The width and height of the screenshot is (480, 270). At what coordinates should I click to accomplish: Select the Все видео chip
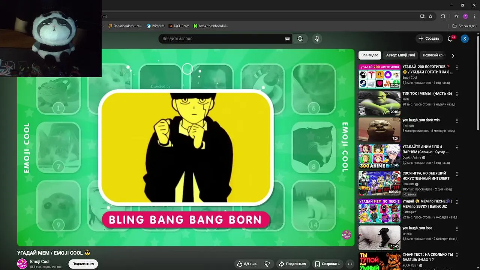(370, 55)
